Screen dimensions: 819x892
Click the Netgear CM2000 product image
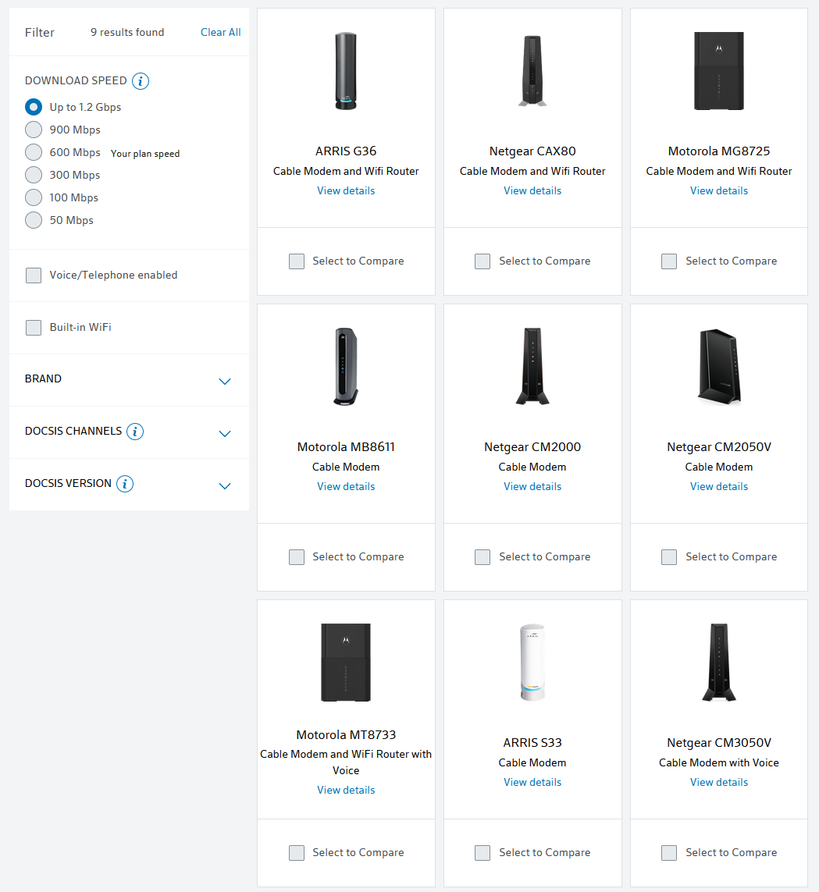(532, 366)
